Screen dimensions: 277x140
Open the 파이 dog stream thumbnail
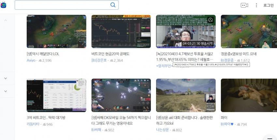249,95
